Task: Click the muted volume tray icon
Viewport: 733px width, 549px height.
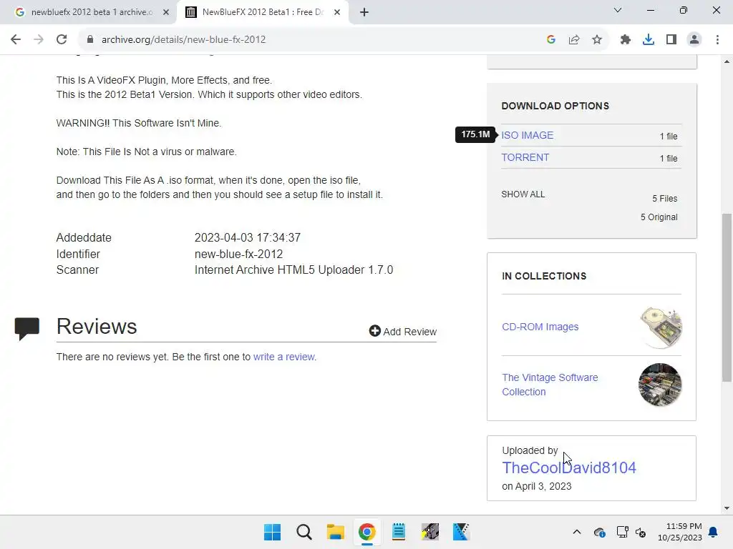Action: (641, 532)
